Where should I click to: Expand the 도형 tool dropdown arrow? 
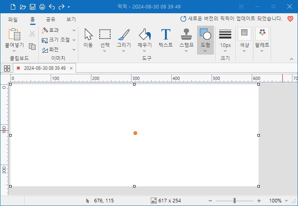click(205, 51)
